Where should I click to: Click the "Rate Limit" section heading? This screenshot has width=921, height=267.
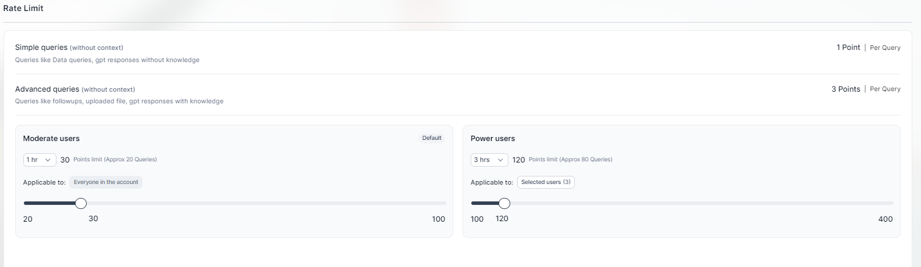pyautogui.click(x=23, y=8)
